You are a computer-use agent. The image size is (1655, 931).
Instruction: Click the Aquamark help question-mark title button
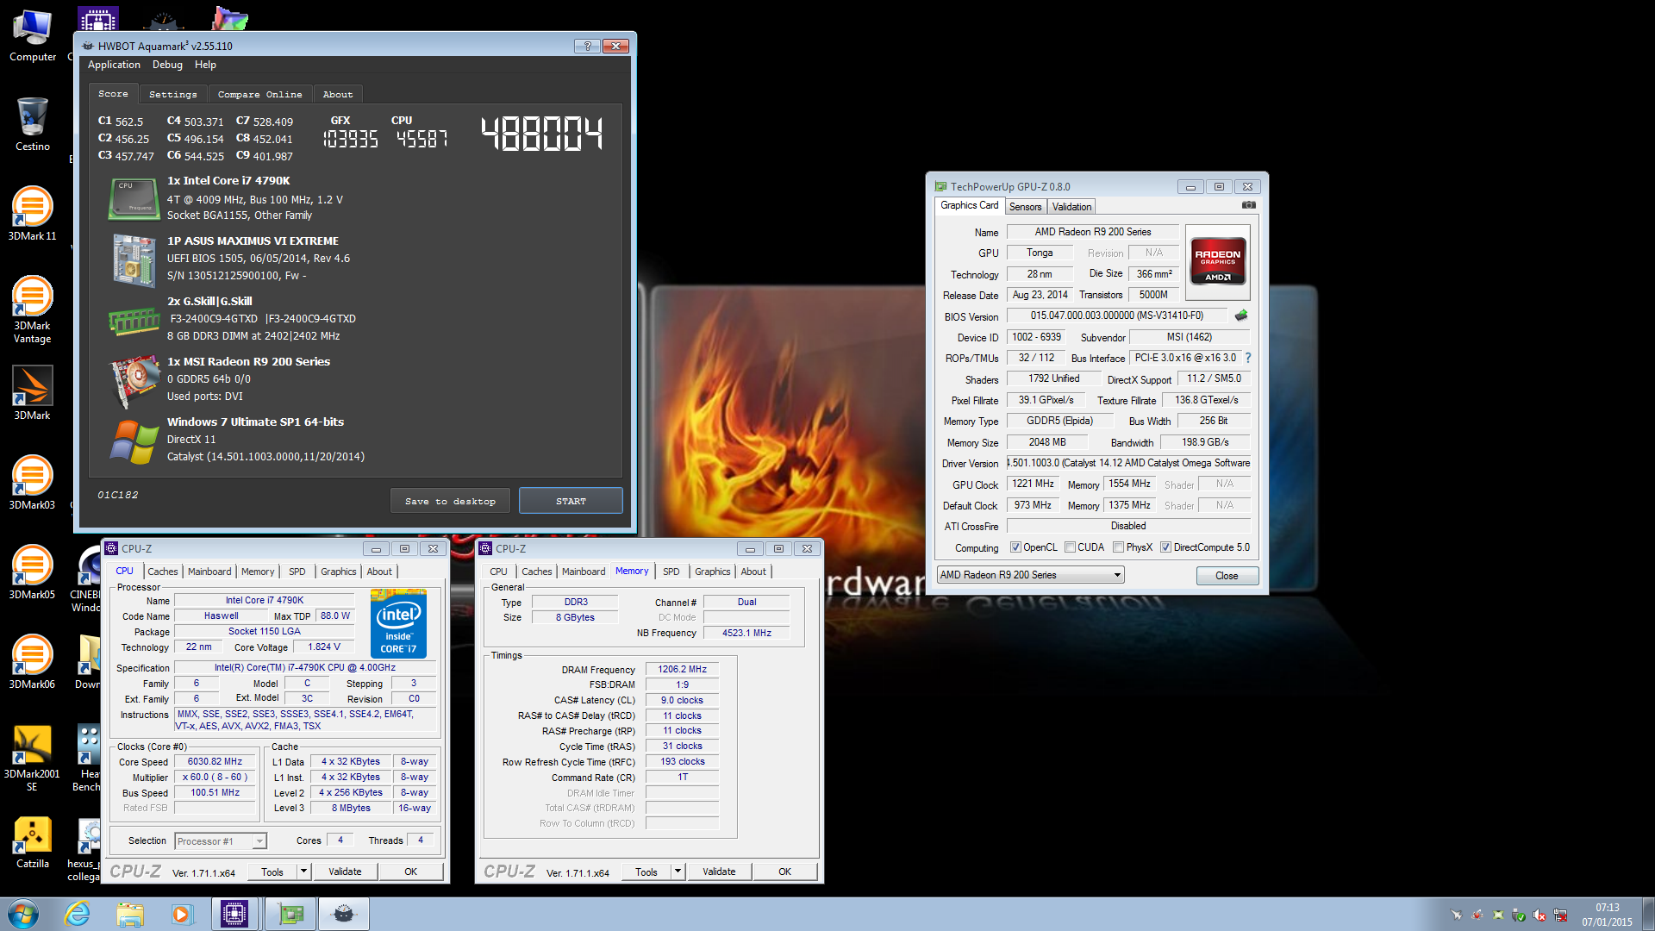coord(587,46)
